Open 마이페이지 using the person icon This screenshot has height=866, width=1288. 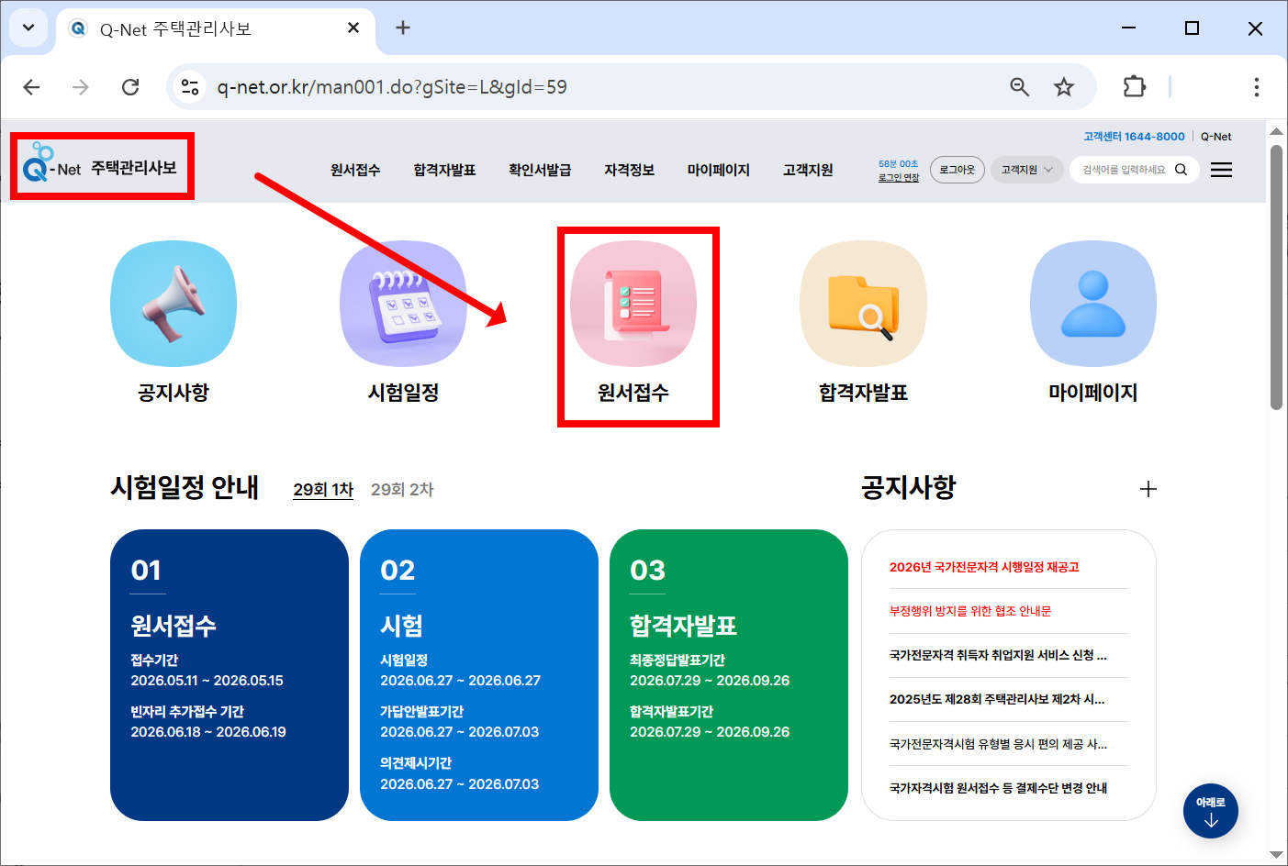(x=1092, y=303)
